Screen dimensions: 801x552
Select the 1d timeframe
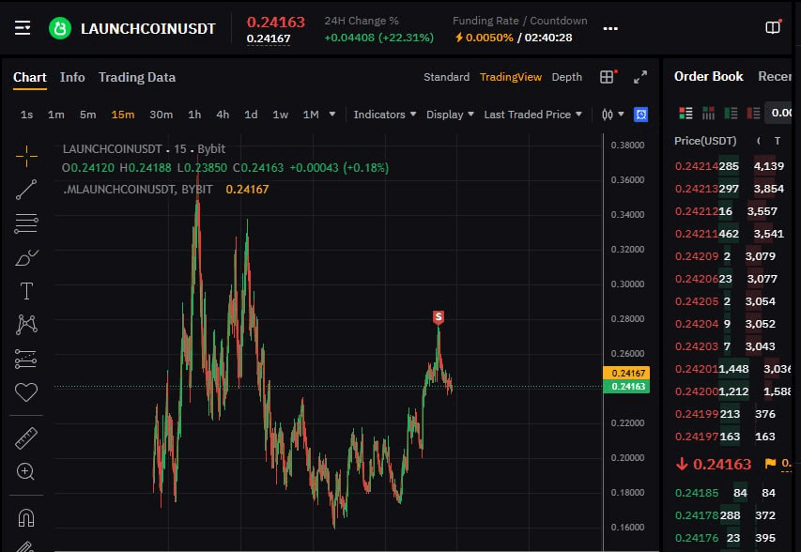point(251,115)
